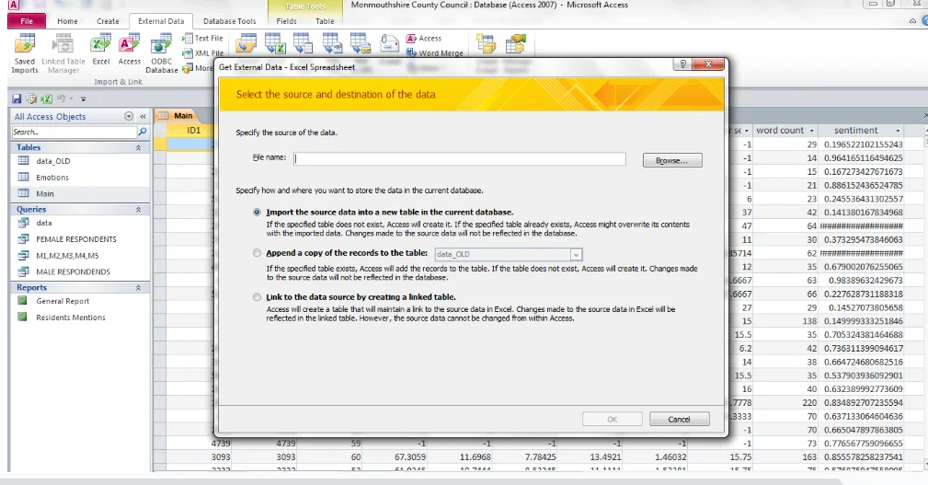928x485 pixels.
Task: Switch to the Create tab
Action: (x=108, y=21)
